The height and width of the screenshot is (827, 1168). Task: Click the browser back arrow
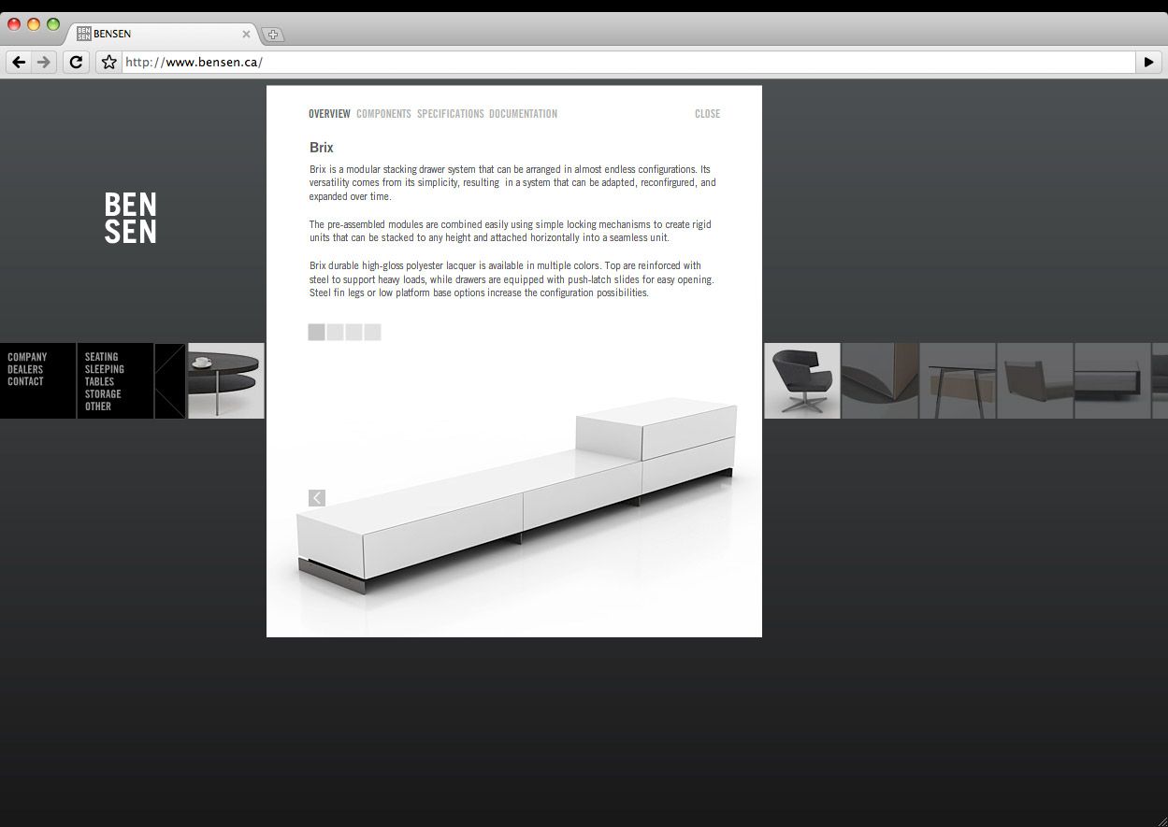click(x=19, y=62)
